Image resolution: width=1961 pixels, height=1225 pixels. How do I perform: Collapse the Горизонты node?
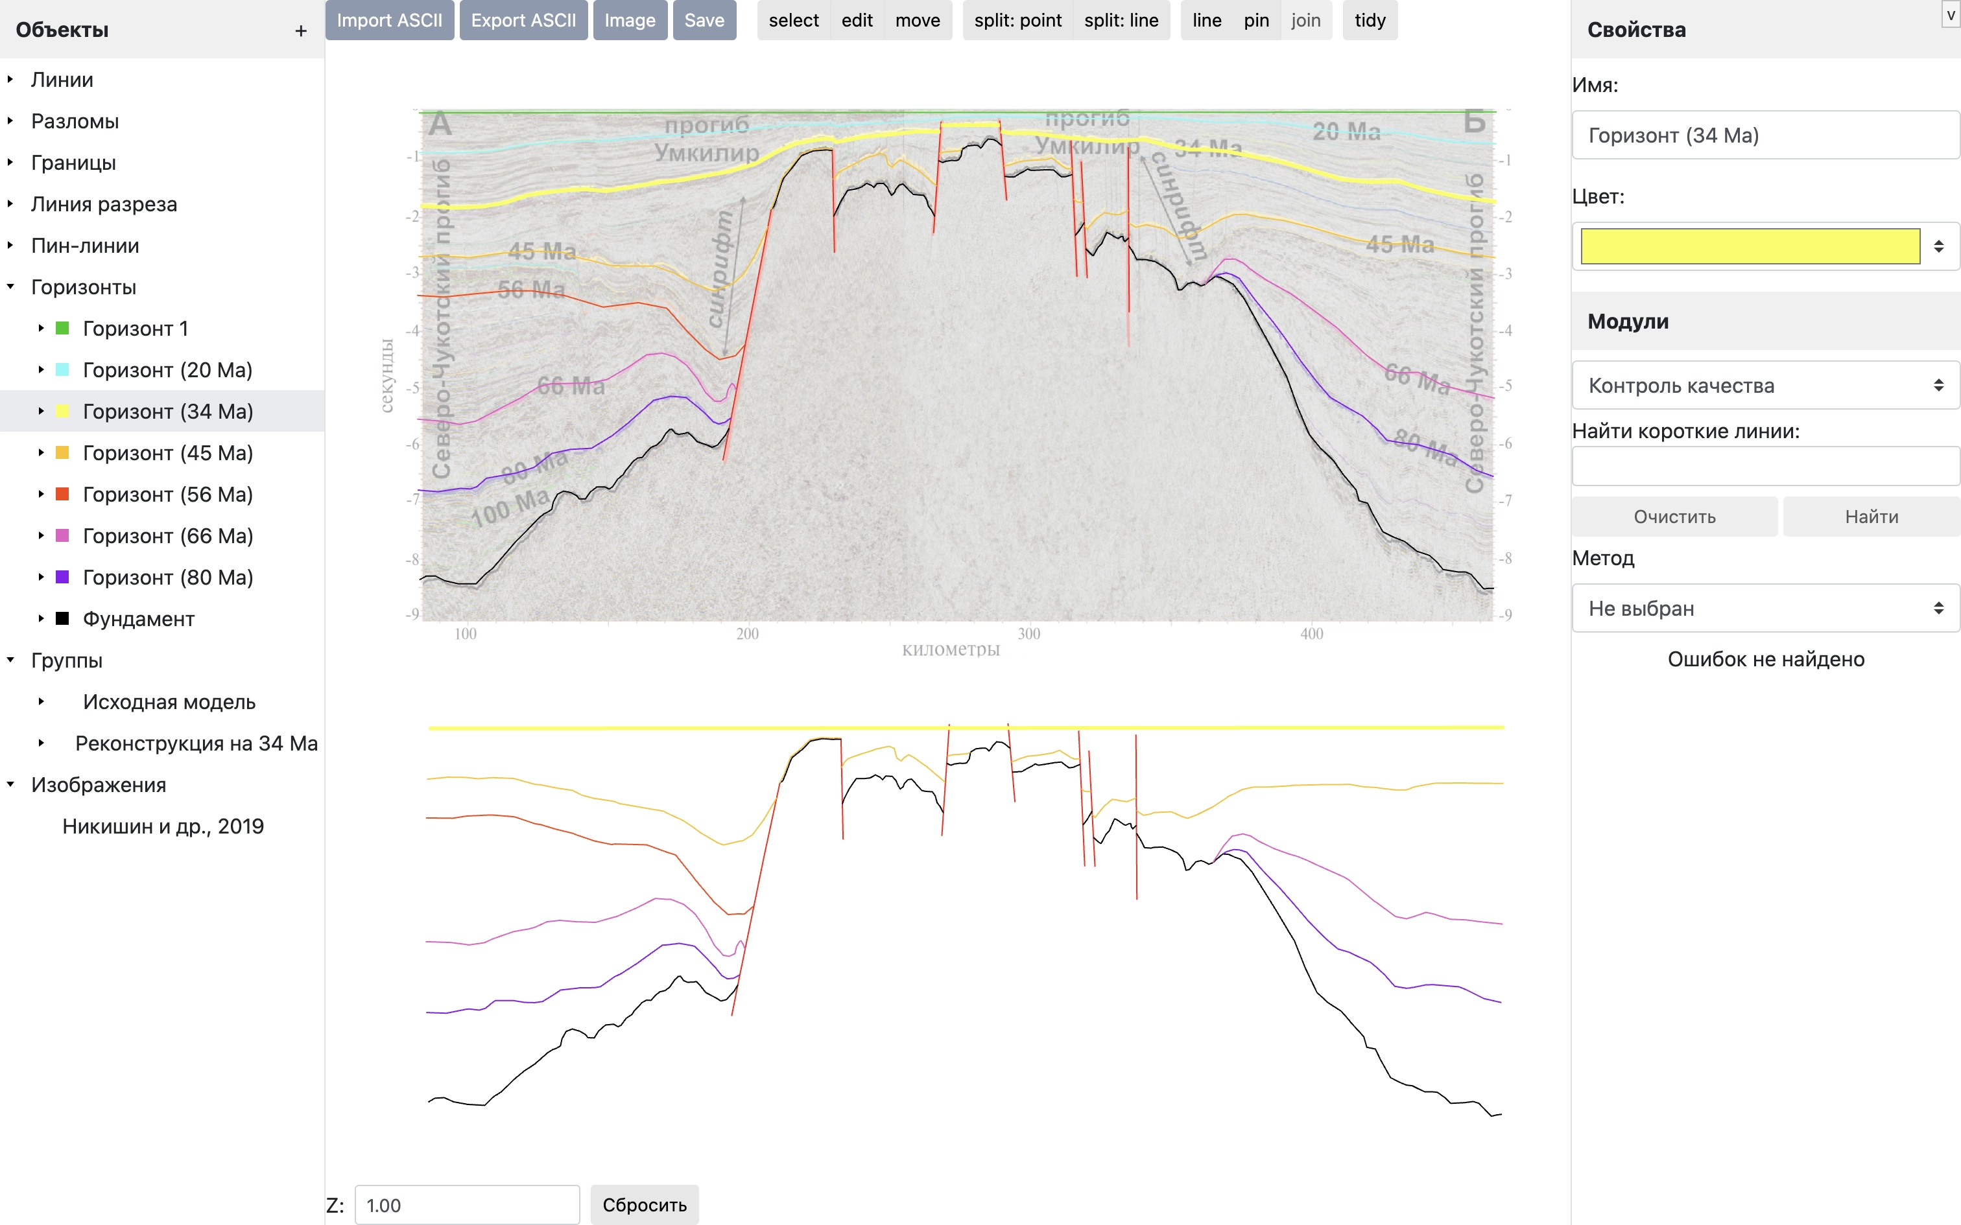tap(10, 286)
